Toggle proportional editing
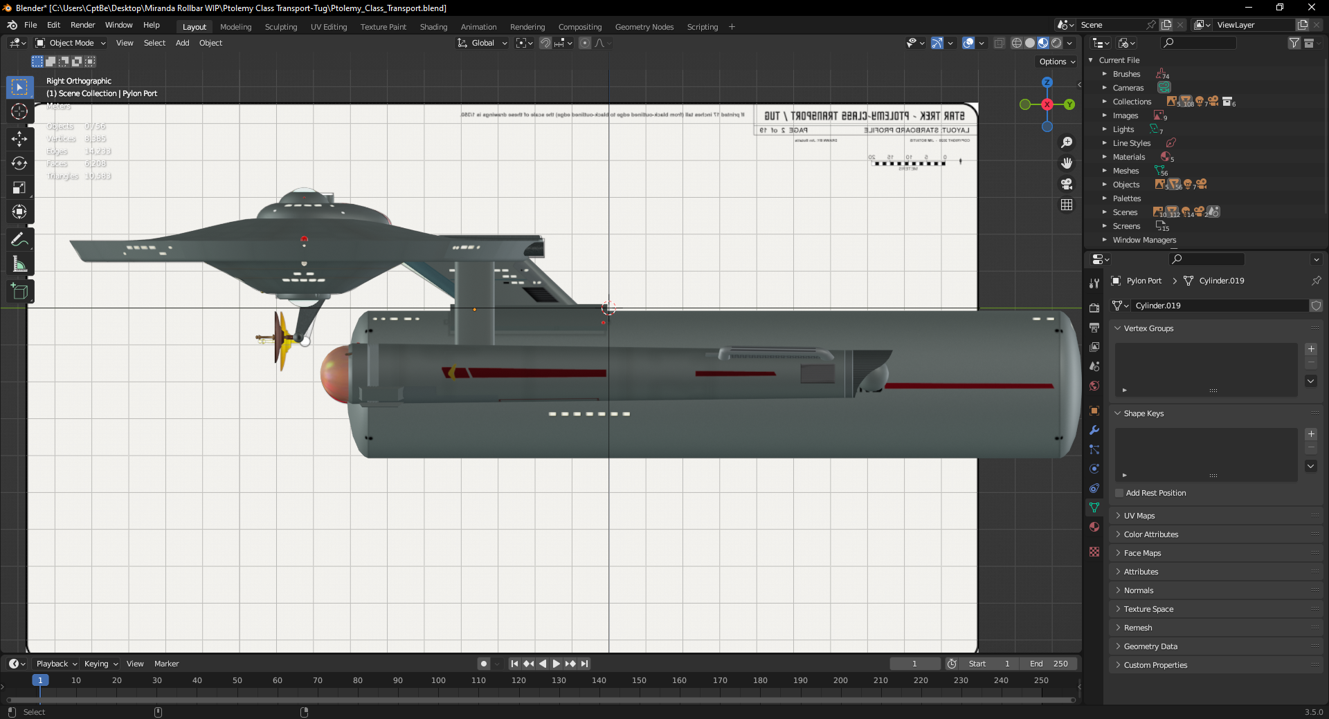The image size is (1329, 719). (x=585, y=43)
